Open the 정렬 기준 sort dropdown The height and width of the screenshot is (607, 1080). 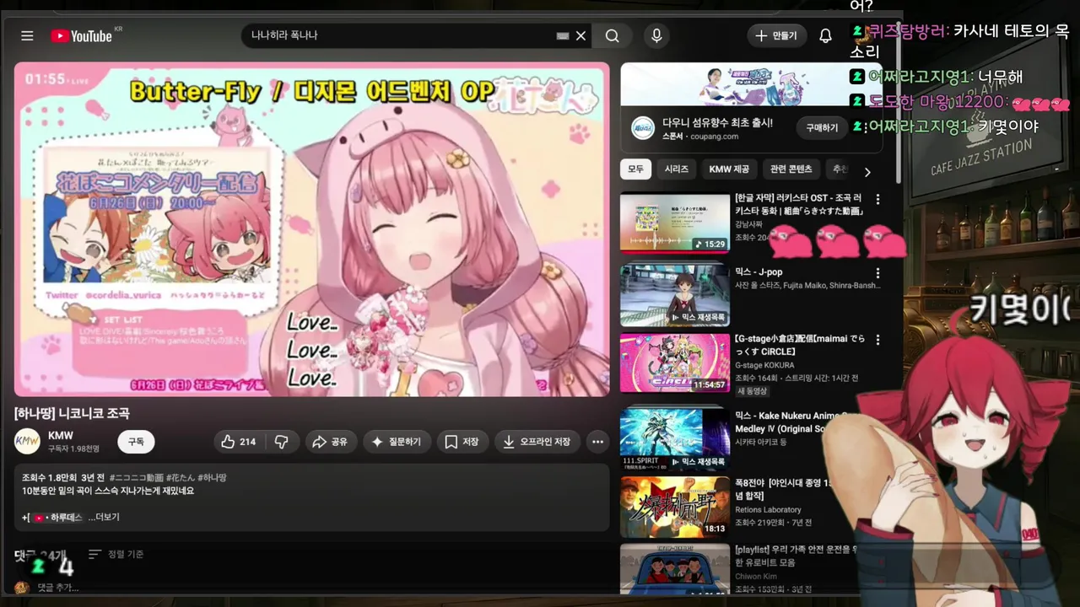click(x=116, y=554)
